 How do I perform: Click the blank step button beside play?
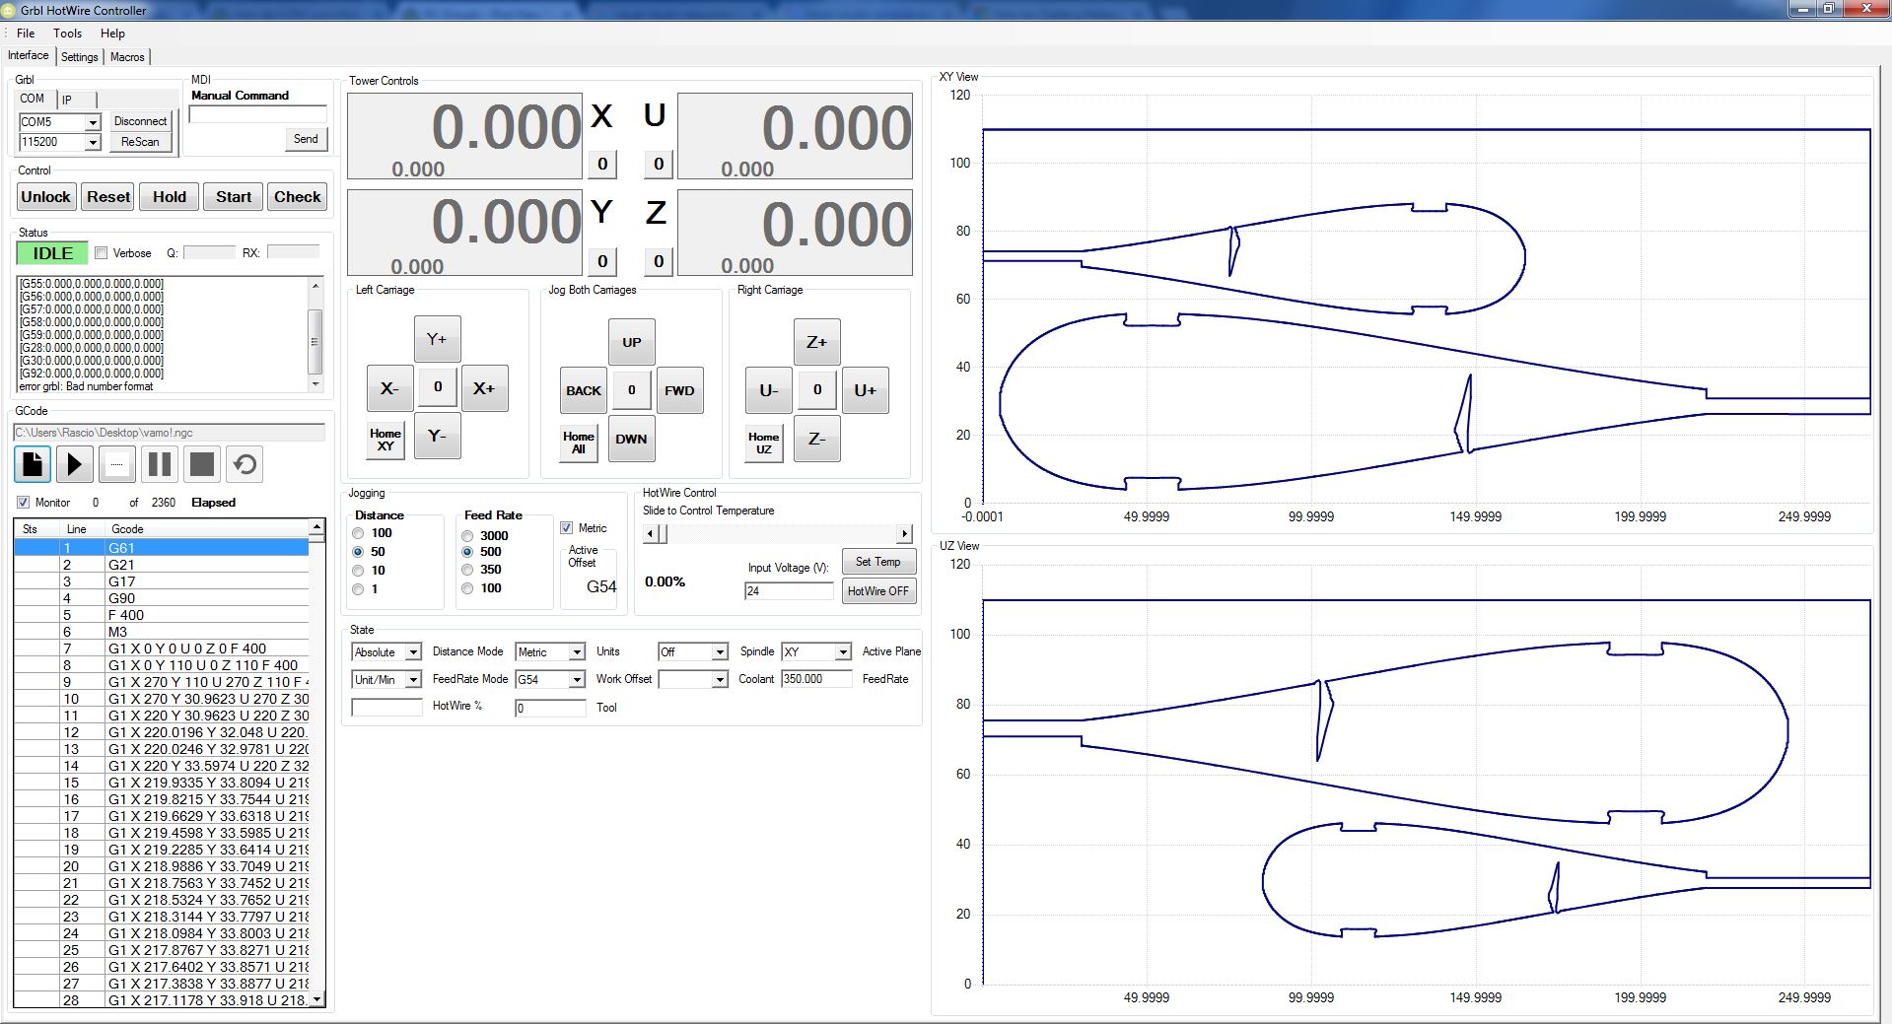click(117, 464)
